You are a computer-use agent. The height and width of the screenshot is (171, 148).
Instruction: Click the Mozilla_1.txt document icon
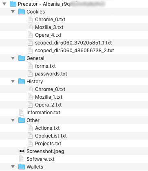pyautogui.click(x=30, y=97)
